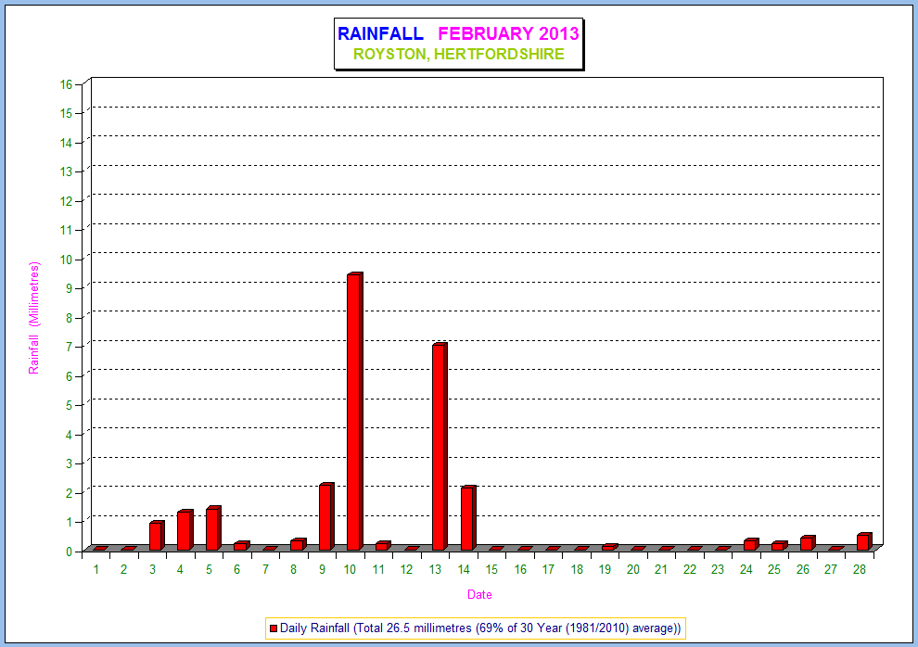Click the x-axis date label 17
Image resolution: width=918 pixels, height=647 pixels.
548,569
